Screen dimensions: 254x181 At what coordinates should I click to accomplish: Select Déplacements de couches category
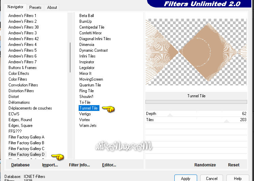[x=30, y=108]
